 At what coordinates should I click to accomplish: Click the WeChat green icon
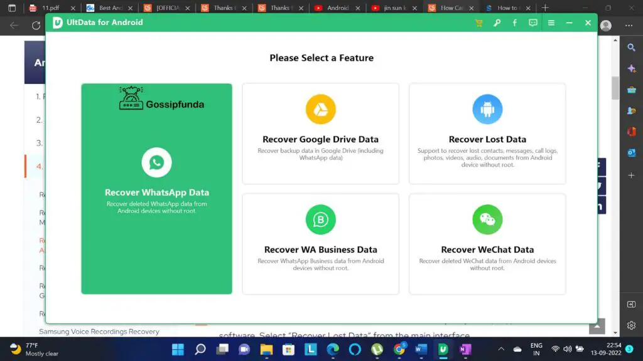[487, 219]
